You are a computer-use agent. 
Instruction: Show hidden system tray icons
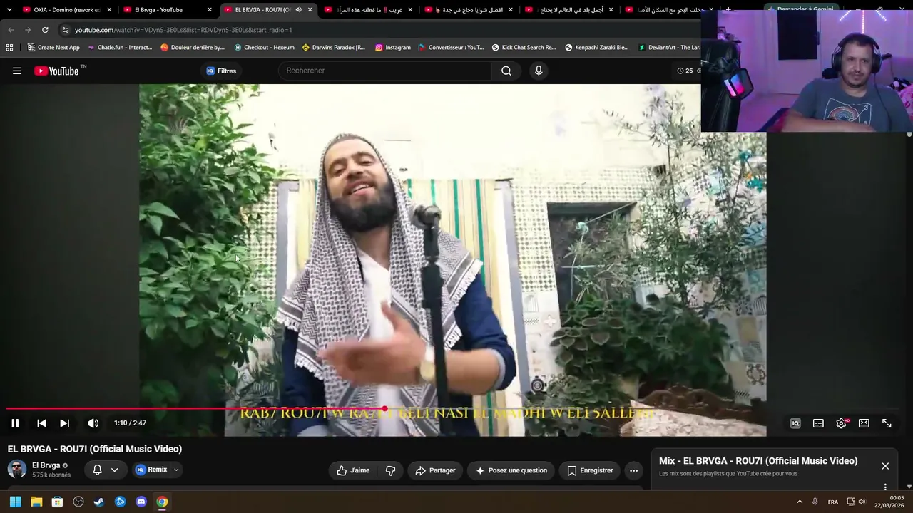pyautogui.click(x=800, y=502)
